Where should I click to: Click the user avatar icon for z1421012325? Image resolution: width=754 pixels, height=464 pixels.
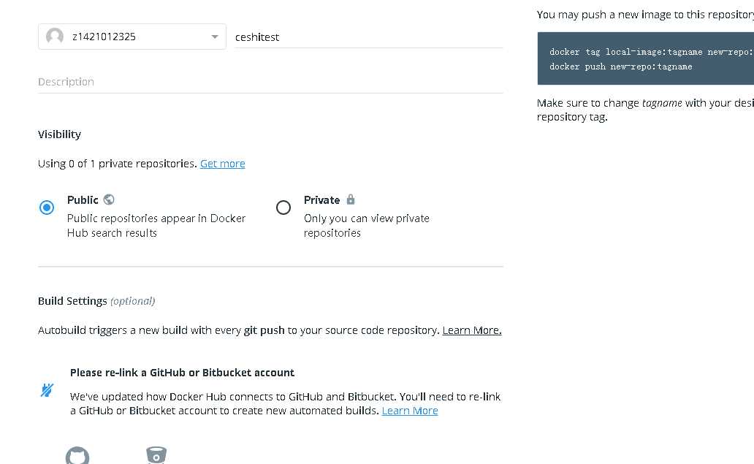[55, 37]
